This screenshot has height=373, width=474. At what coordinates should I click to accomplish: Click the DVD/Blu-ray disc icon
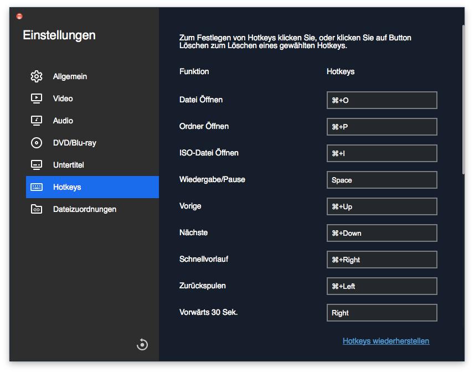click(x=37, y=143)
